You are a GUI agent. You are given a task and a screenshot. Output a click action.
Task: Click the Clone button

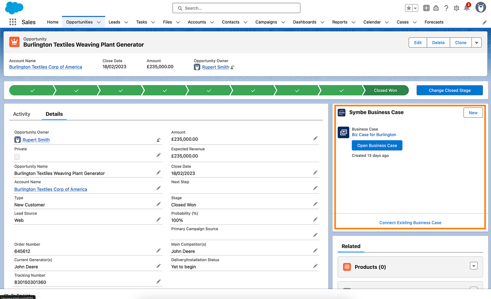(461, 43)
